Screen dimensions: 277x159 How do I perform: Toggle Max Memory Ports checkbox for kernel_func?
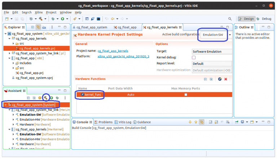coord(186,94)
